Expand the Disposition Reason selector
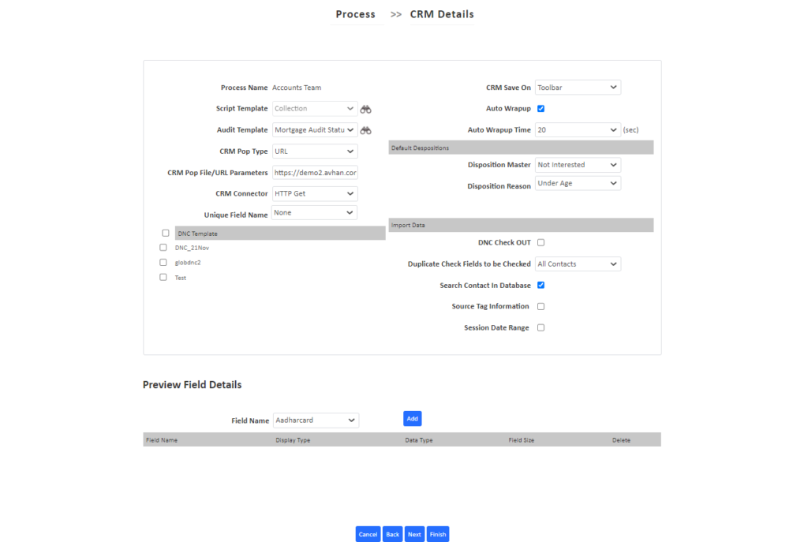 [x=578, y=182]
